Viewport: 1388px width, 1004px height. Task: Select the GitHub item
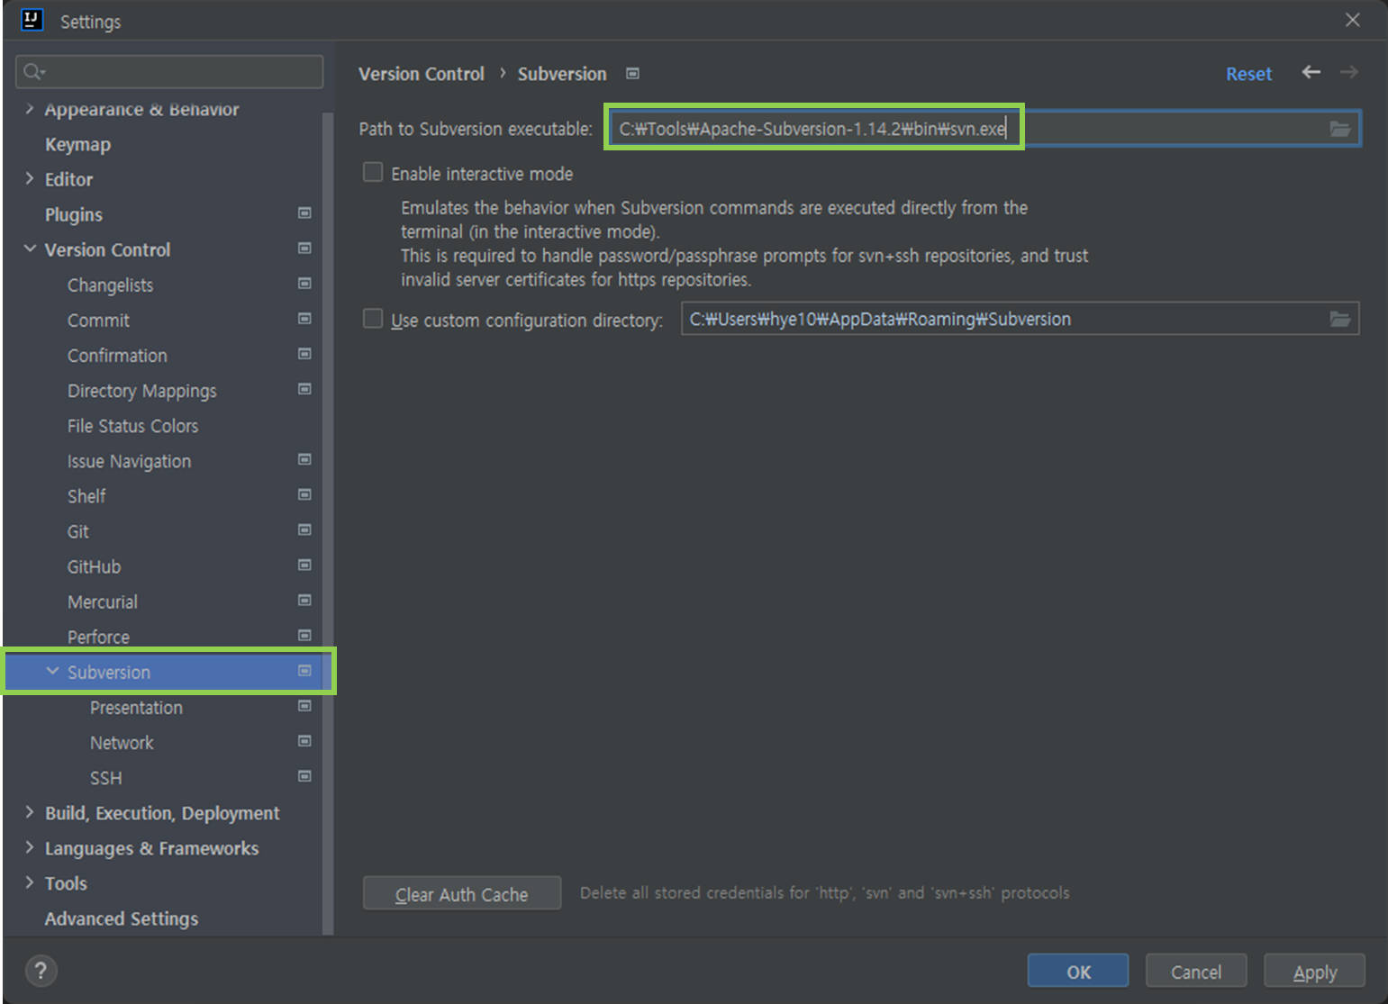click(94, 566)
